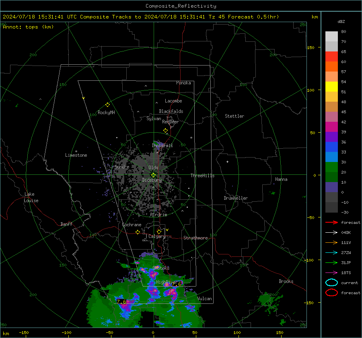Select the Calgary city label
362x338 pixels.
(157, 236)
